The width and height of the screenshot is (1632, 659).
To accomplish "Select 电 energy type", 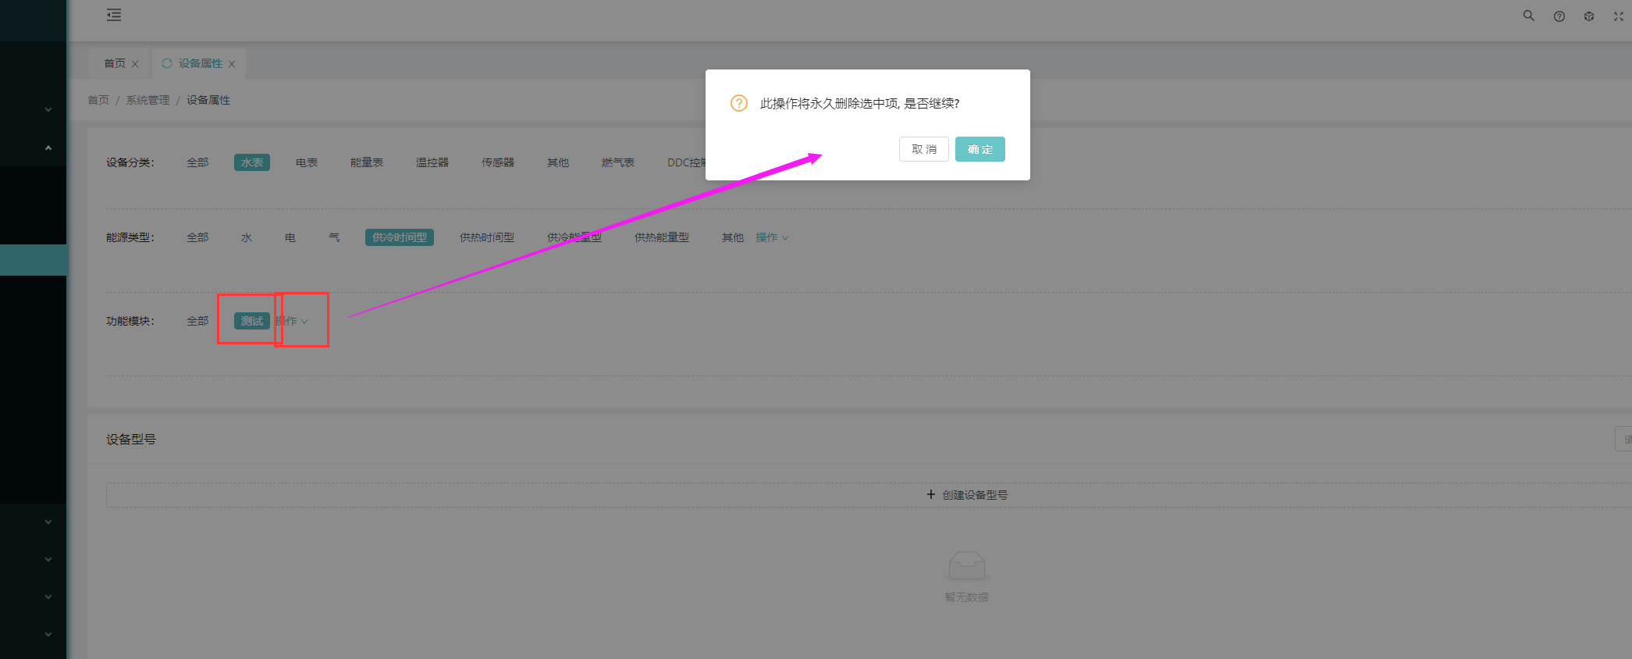I will [290, 237].
